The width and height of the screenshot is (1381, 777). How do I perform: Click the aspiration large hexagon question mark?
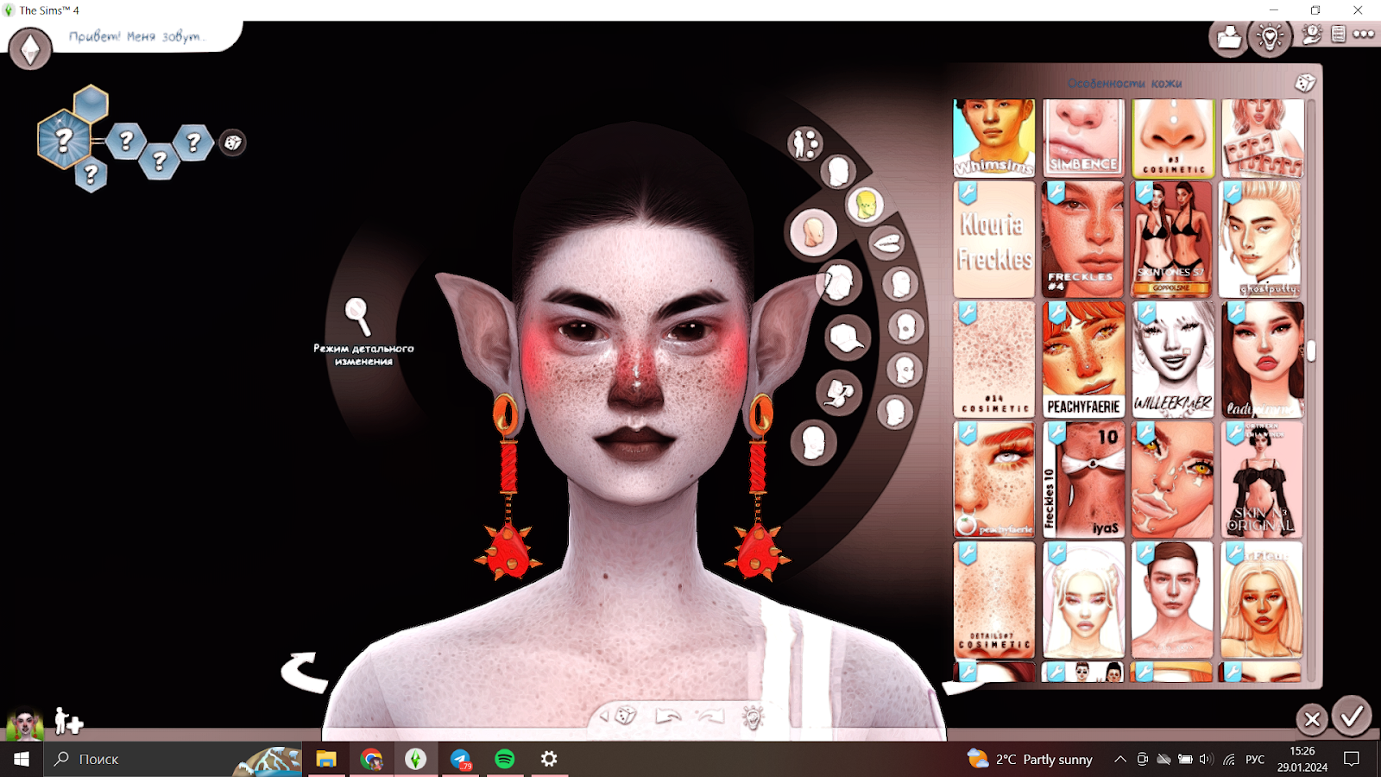pos(64,139)
